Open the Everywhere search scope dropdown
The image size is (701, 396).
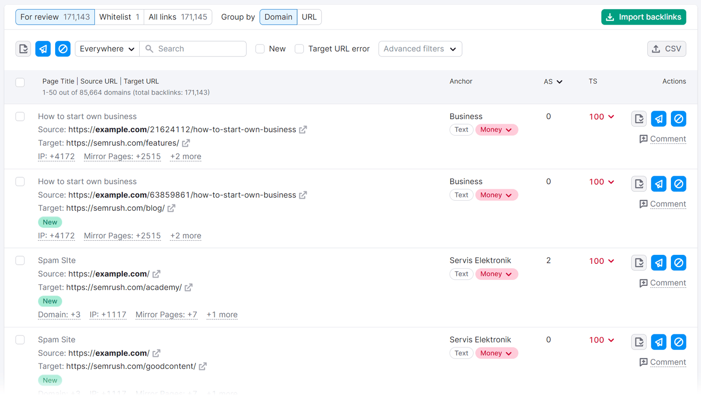107,49
